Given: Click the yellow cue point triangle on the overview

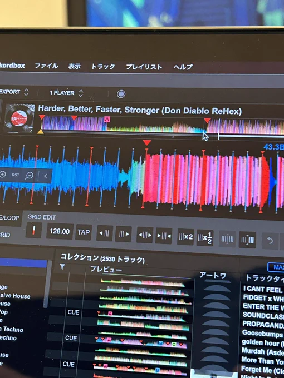Looking at the screenshot, I should coord(40,132).
